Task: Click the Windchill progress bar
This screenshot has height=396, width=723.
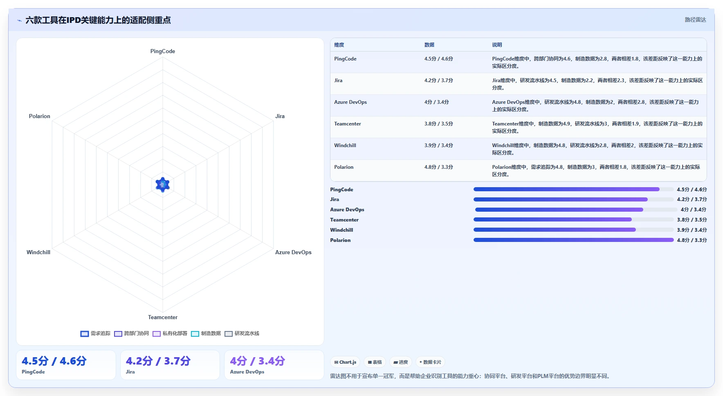Action: pos(573,230)
